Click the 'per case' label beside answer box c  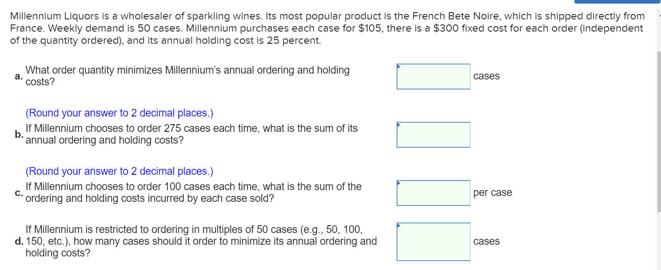[x=492, y=192]
